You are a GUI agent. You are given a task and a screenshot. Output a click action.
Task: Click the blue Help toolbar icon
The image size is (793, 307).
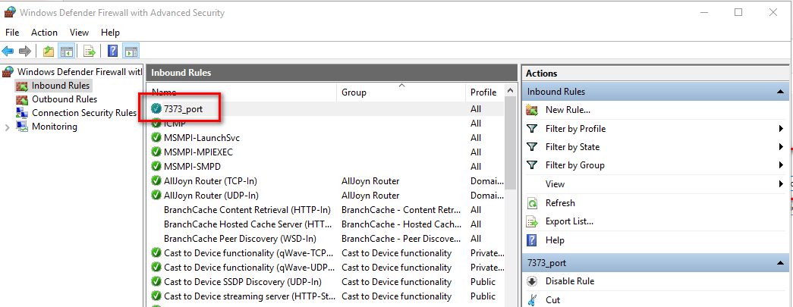point(113,51)
